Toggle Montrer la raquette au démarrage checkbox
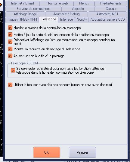130x162 pixels. pos(10,49)
